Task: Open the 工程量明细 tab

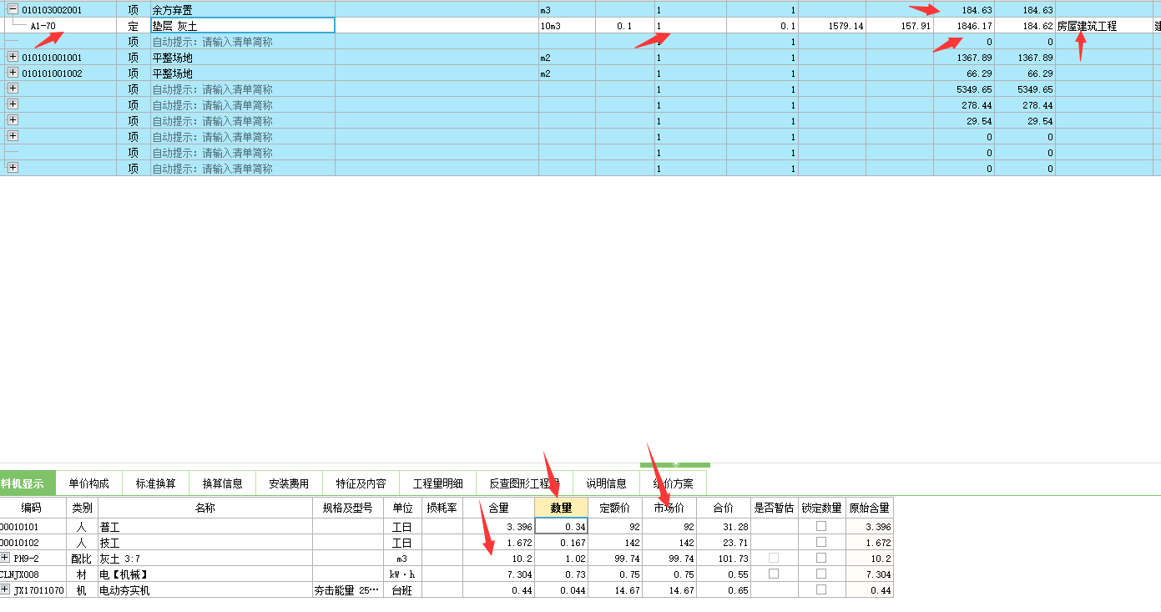Action: (x=437, y=483)
